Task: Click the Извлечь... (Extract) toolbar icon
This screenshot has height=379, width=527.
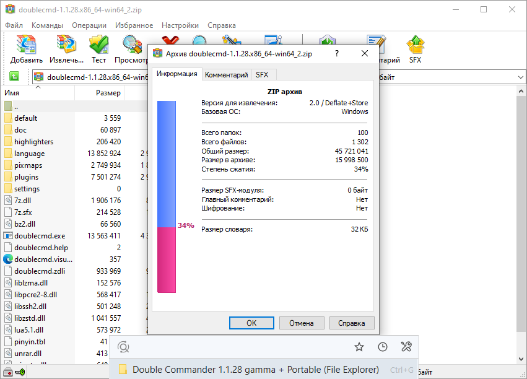Action: pos(66,45)
